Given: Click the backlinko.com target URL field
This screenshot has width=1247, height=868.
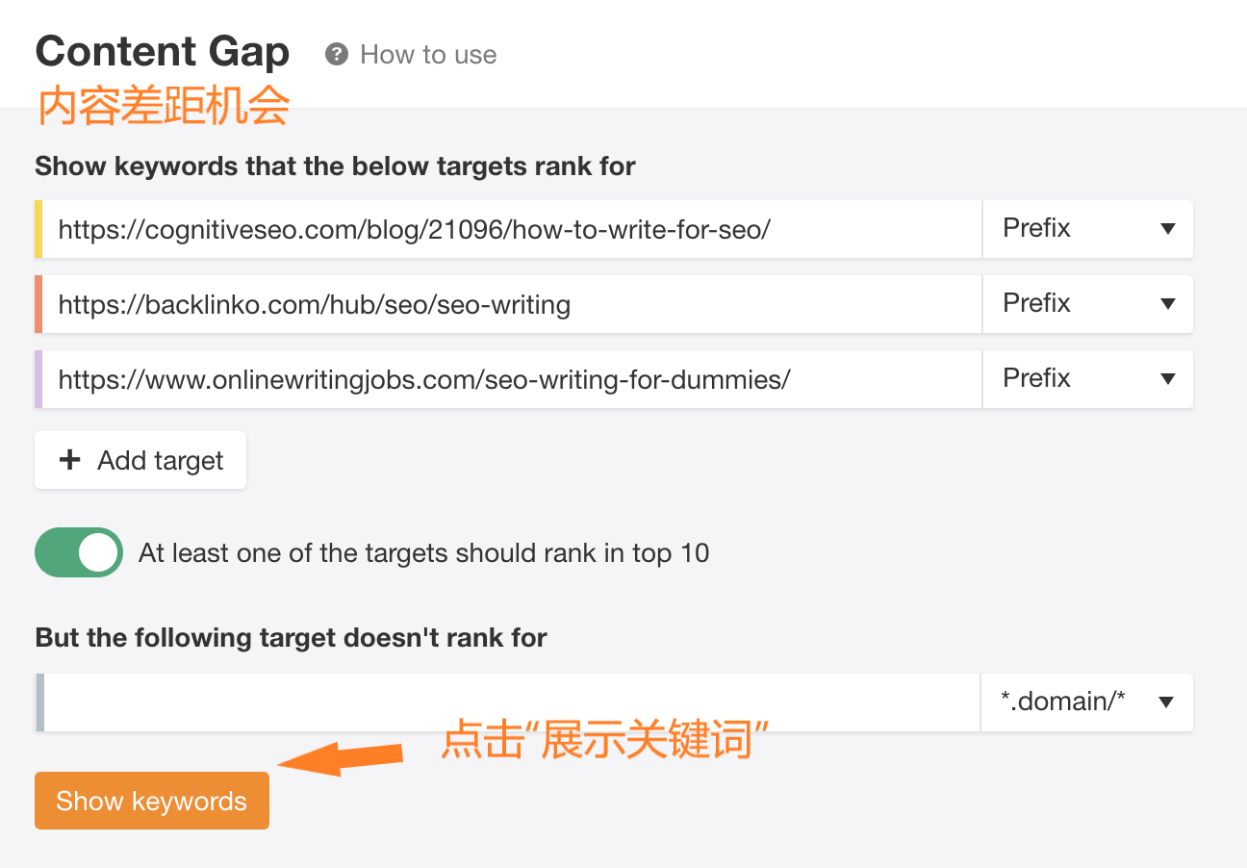Looking at the screenshot, I should coord(510,304).
